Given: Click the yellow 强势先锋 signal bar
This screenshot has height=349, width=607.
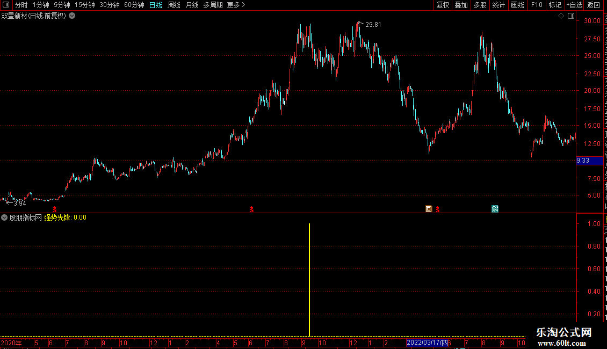Looking at the screenshot, I should point(309,280).
